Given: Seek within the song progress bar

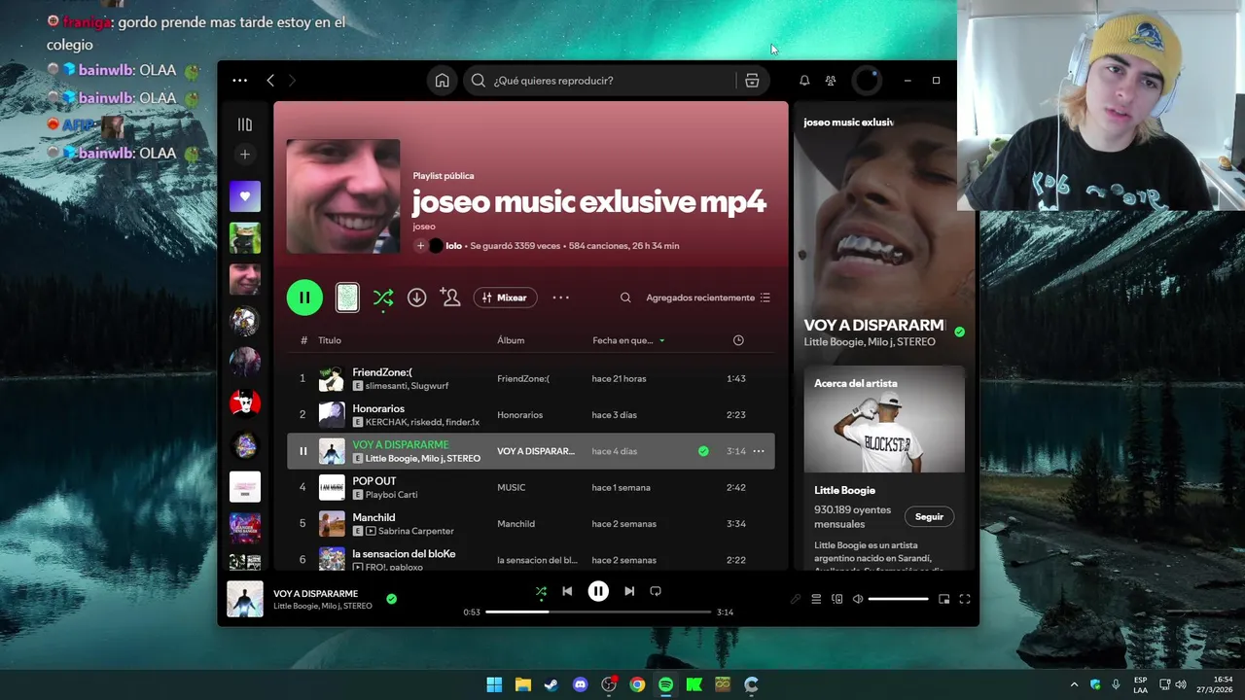Looking at the screenshot, I should [598, 612].
